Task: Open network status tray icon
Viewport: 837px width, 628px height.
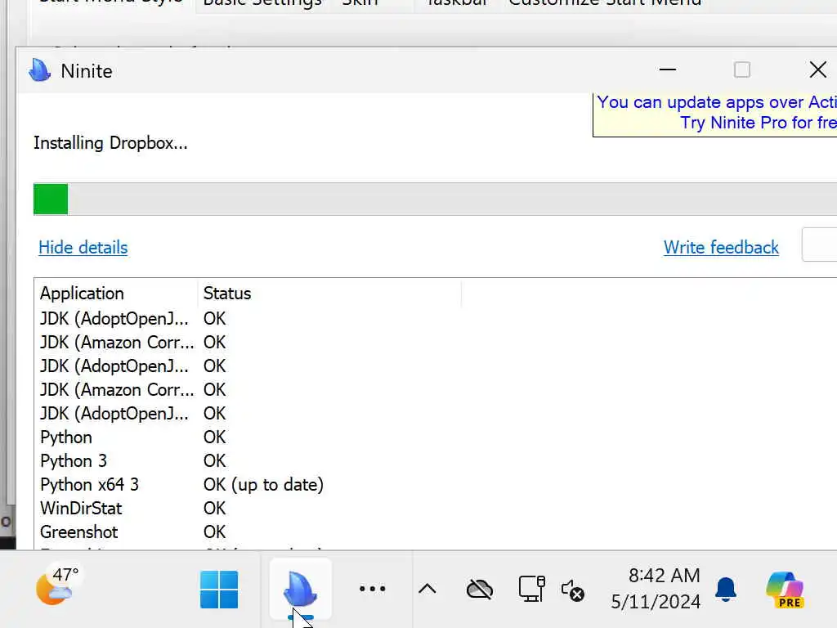Action: coord(531,589)
